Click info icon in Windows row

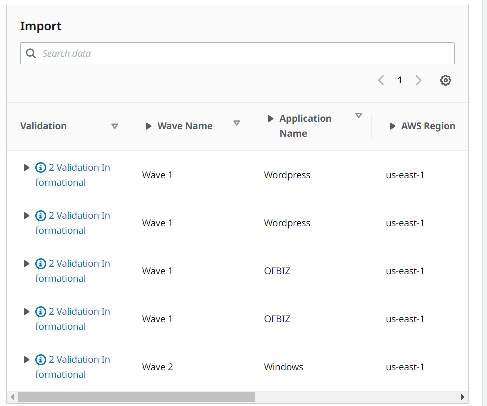(40, 360)
